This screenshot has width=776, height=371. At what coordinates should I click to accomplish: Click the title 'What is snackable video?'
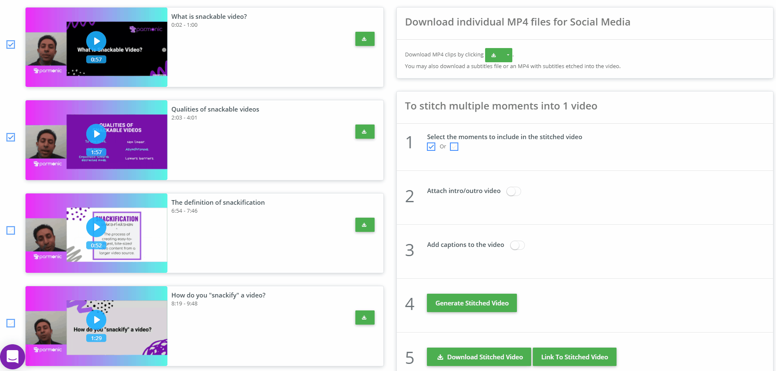(209, 17)
